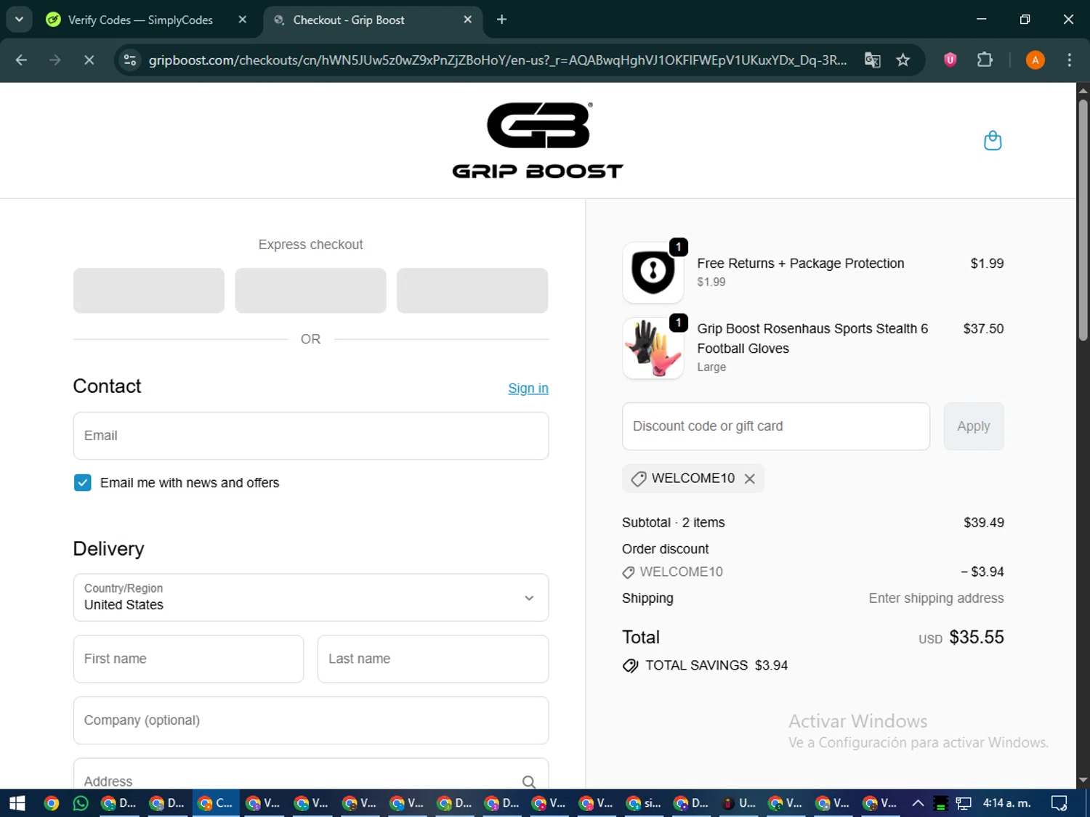Open the Chrome profile avatar

[1035, 60]
